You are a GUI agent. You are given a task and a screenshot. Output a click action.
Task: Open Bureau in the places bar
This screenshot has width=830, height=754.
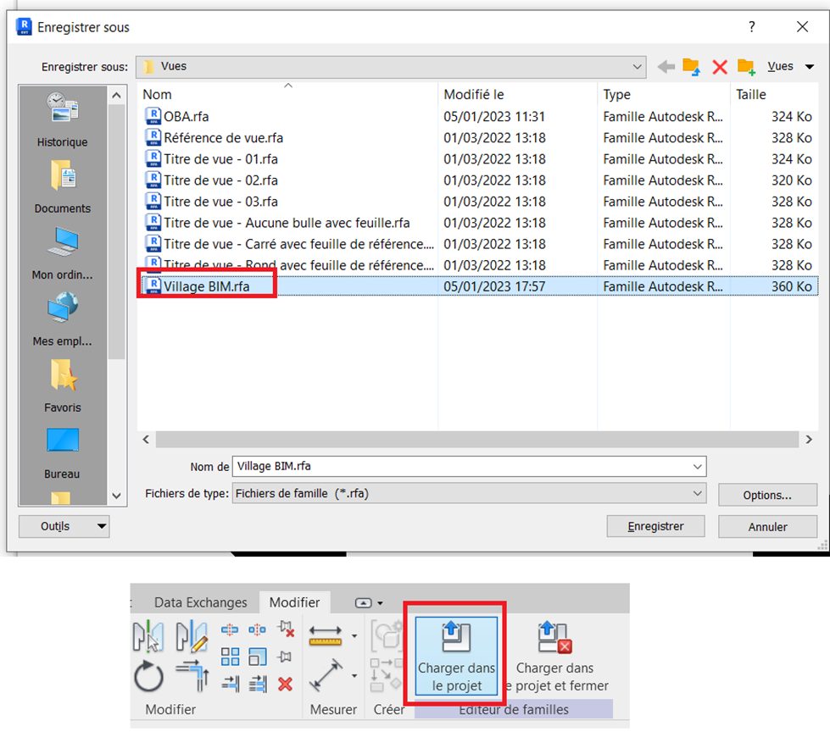point(63,452)
